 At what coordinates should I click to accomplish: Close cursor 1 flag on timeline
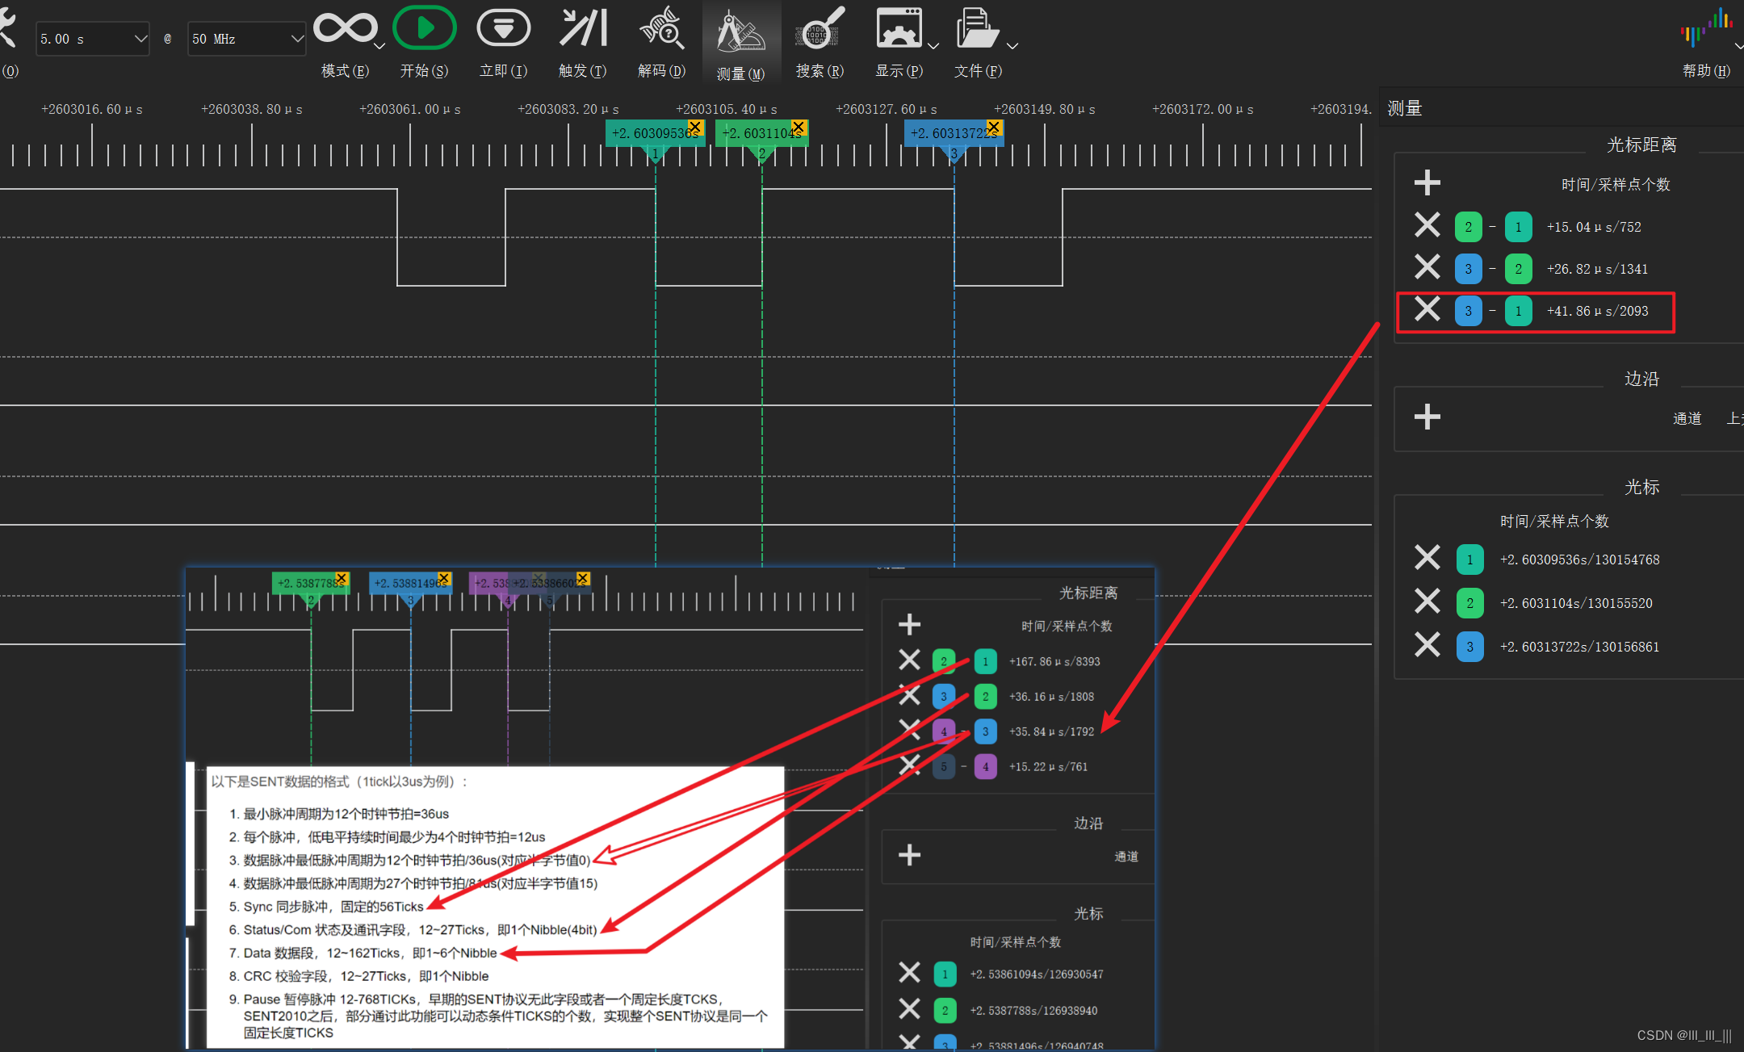[x=694, y=127]
